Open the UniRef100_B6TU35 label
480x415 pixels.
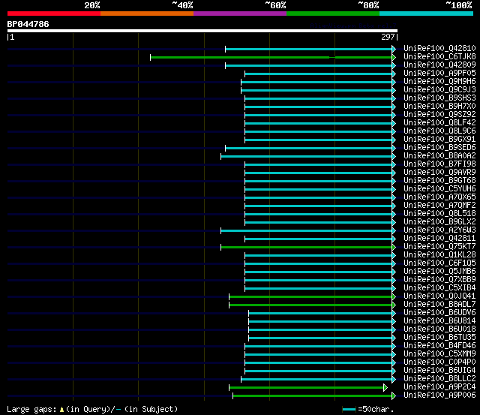click(x=439, y=338)
